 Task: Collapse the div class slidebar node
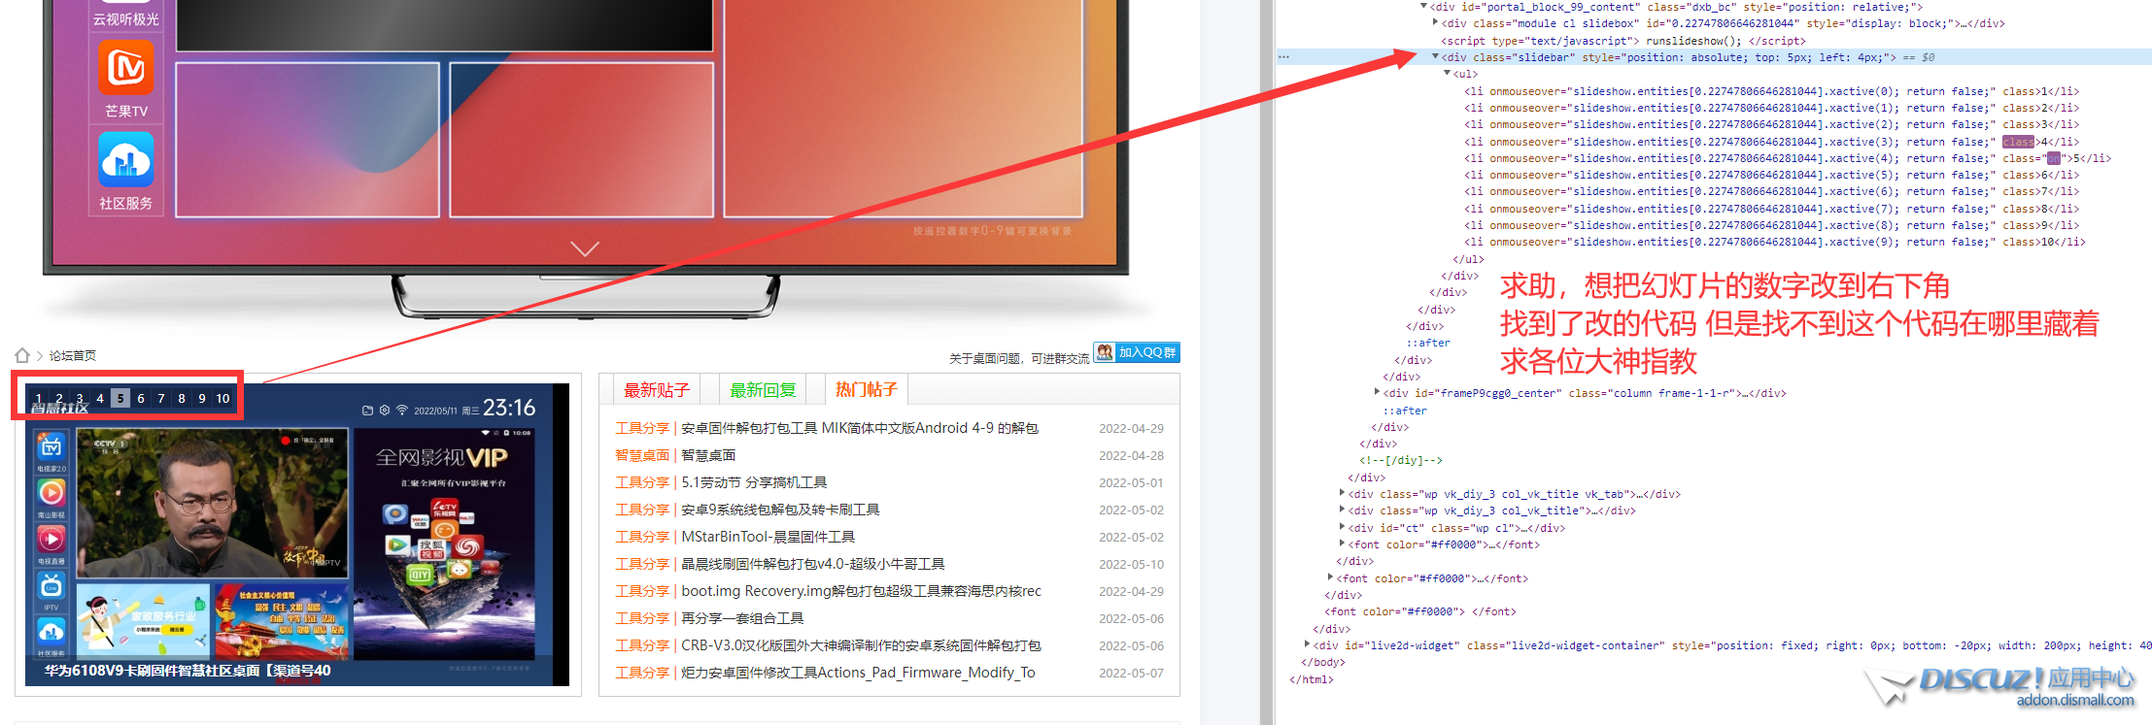[1435, 57]
